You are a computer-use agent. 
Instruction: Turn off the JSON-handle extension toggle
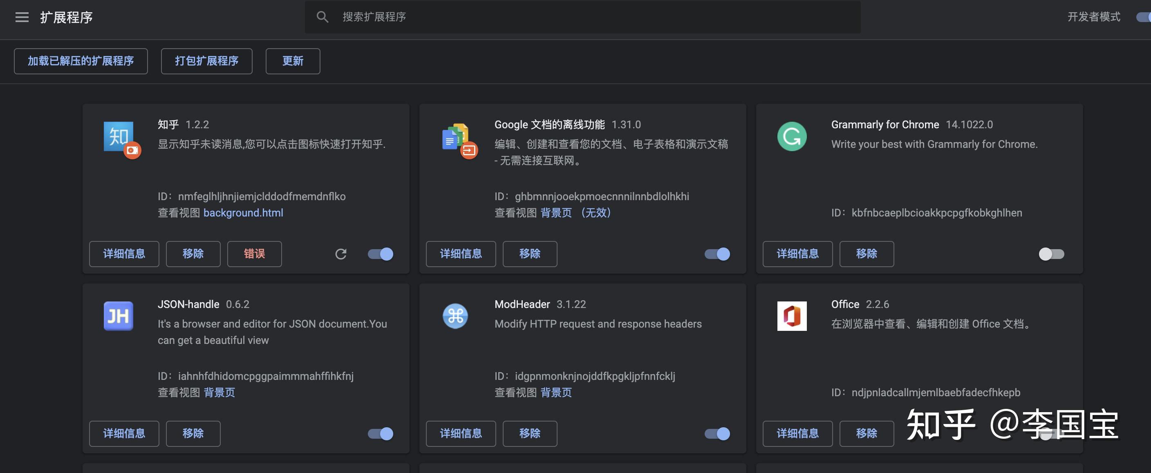tap(380, 434)
